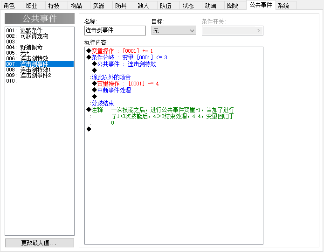Open the 目标 dropdown showing 无
The height and width of the screenshot is (252, 324).
(x=174, y=31)
